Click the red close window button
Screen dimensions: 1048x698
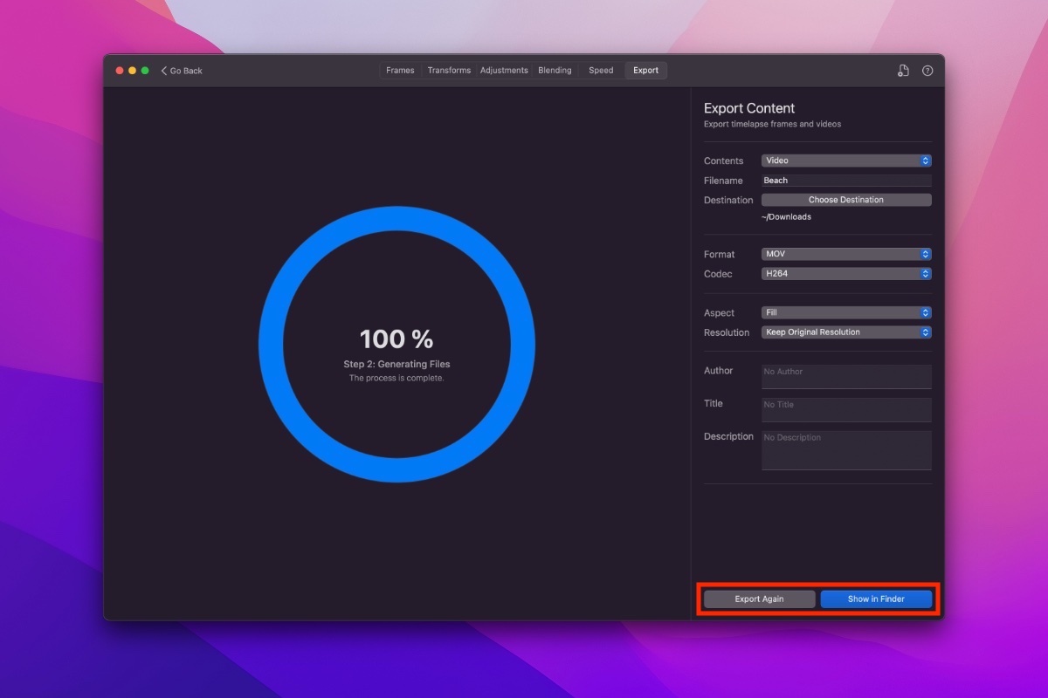[120, 71]
